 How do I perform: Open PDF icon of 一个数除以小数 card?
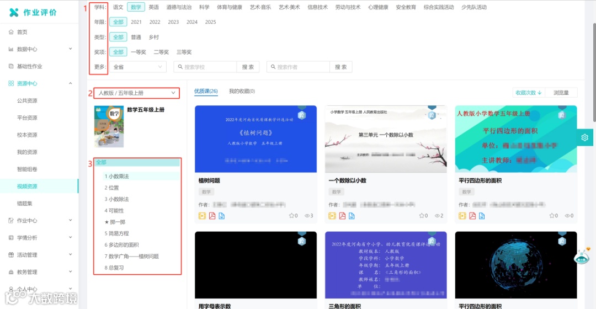pos(343,216)
